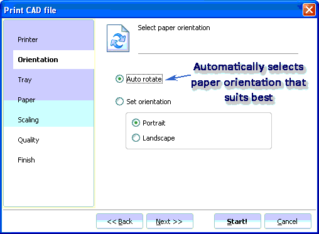The height and width of the screenshot is (234, 319).
Task: Open the Quality step
Action: (x=28, y=140)
